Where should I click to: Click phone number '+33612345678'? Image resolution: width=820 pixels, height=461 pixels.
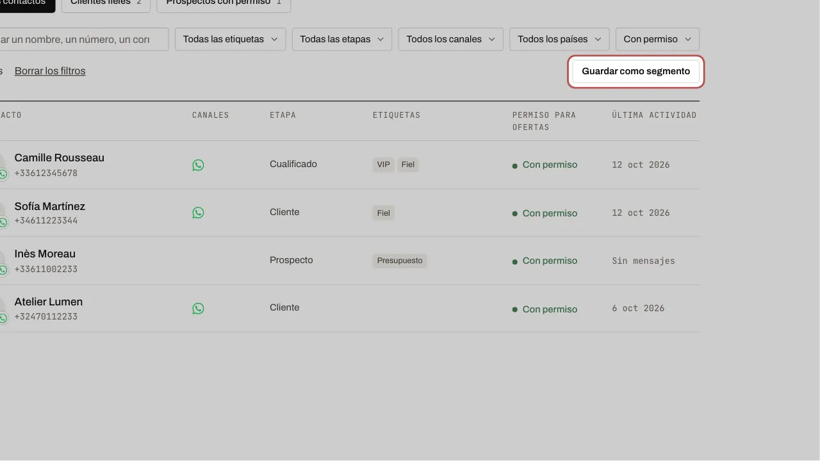[46, 174]
